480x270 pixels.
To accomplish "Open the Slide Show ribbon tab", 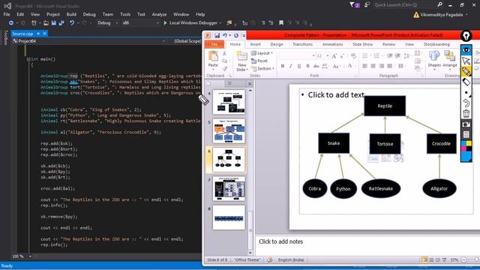I will [362, 44].
